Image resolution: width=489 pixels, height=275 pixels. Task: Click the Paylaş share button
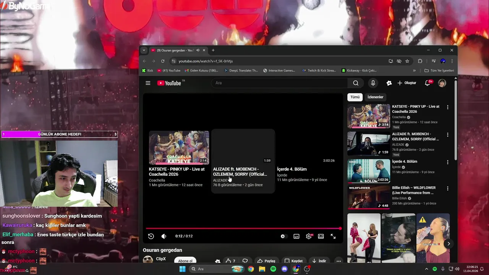266,261
